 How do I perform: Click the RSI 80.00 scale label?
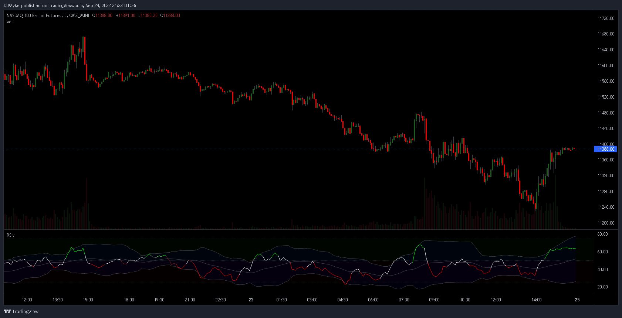point(603,234)
